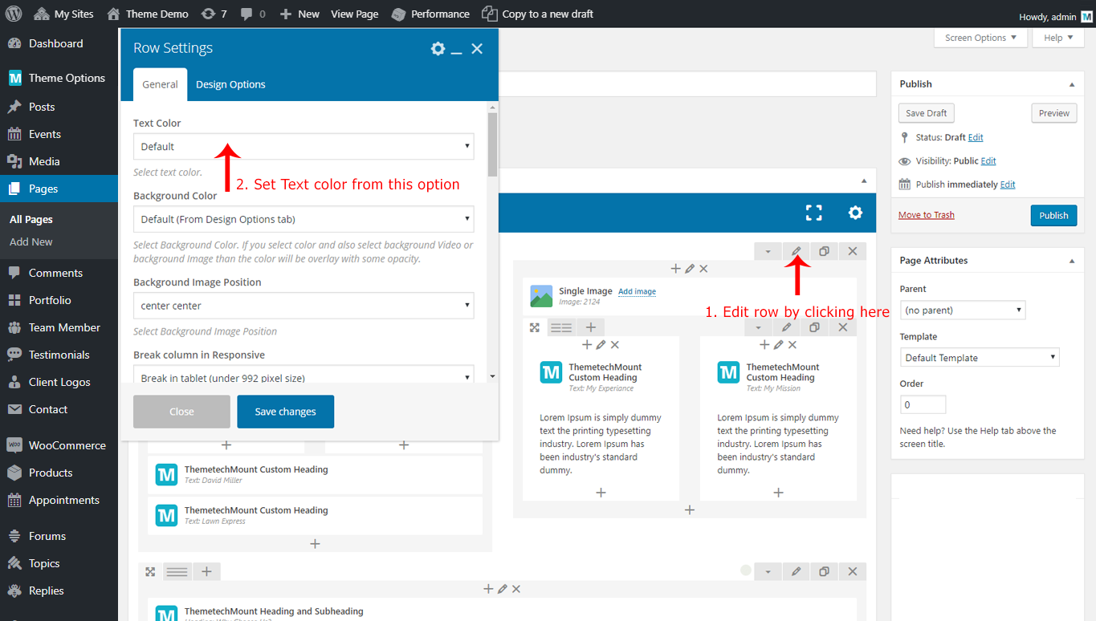Open the Background Image Position dropdown
Image resolution: width=1096 pixels, height=621 pixels.
click(304, 306)
